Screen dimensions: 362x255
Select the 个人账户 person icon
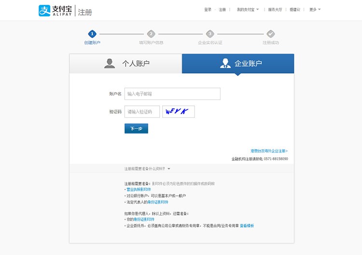[110, 64]
